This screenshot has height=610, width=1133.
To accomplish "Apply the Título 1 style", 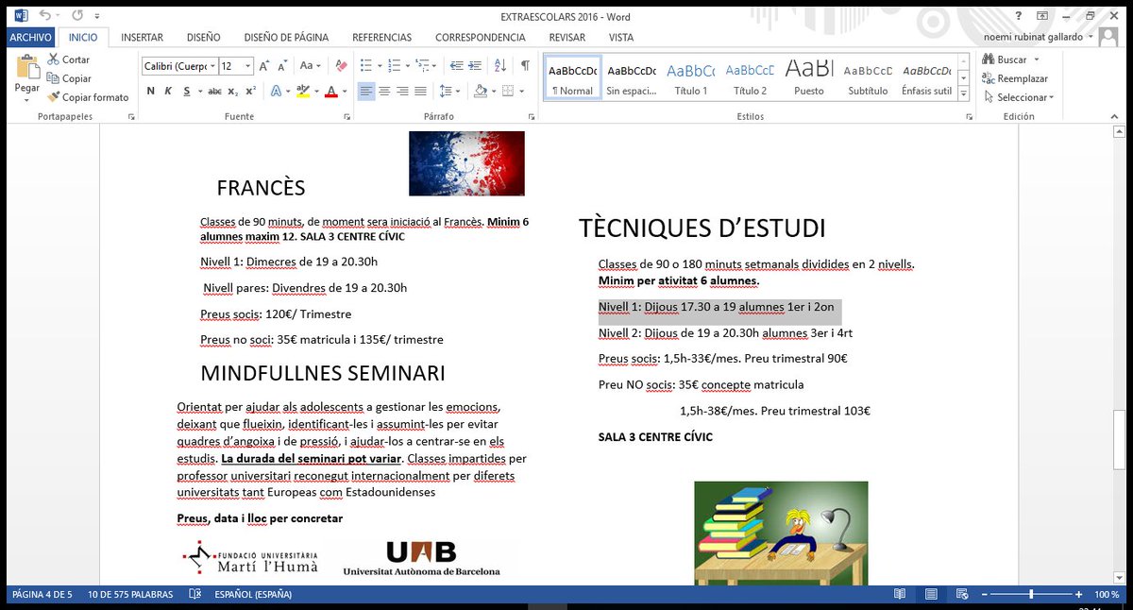I will [691, 77].
